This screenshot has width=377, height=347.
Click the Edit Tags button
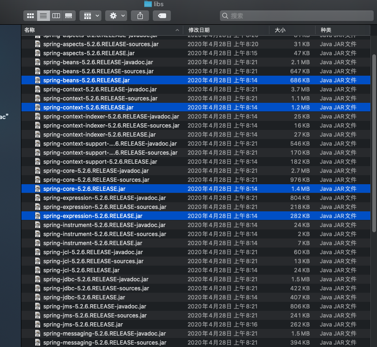click(162, 16)
